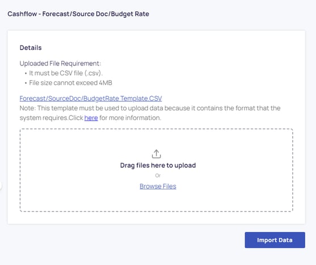Viewport: 316px width, 265px height.
Task: Click the upload arrow icon in drop zone
Action: [x=156, y=154]
